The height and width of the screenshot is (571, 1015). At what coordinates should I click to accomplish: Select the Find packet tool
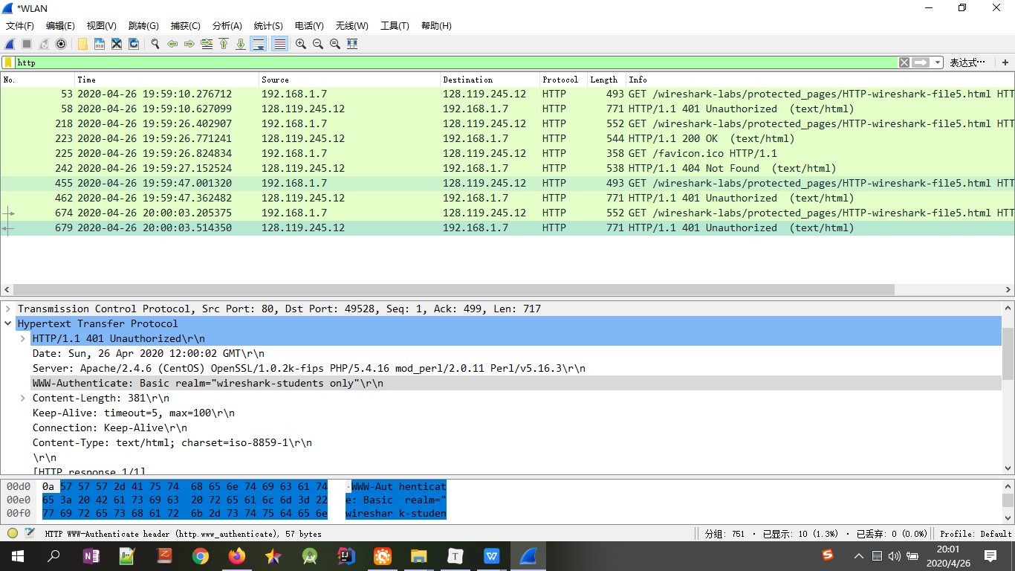pyautogui.click(x=154, y=44)
